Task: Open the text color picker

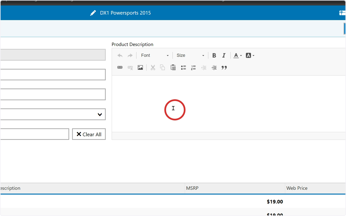Action: point(238,56)
